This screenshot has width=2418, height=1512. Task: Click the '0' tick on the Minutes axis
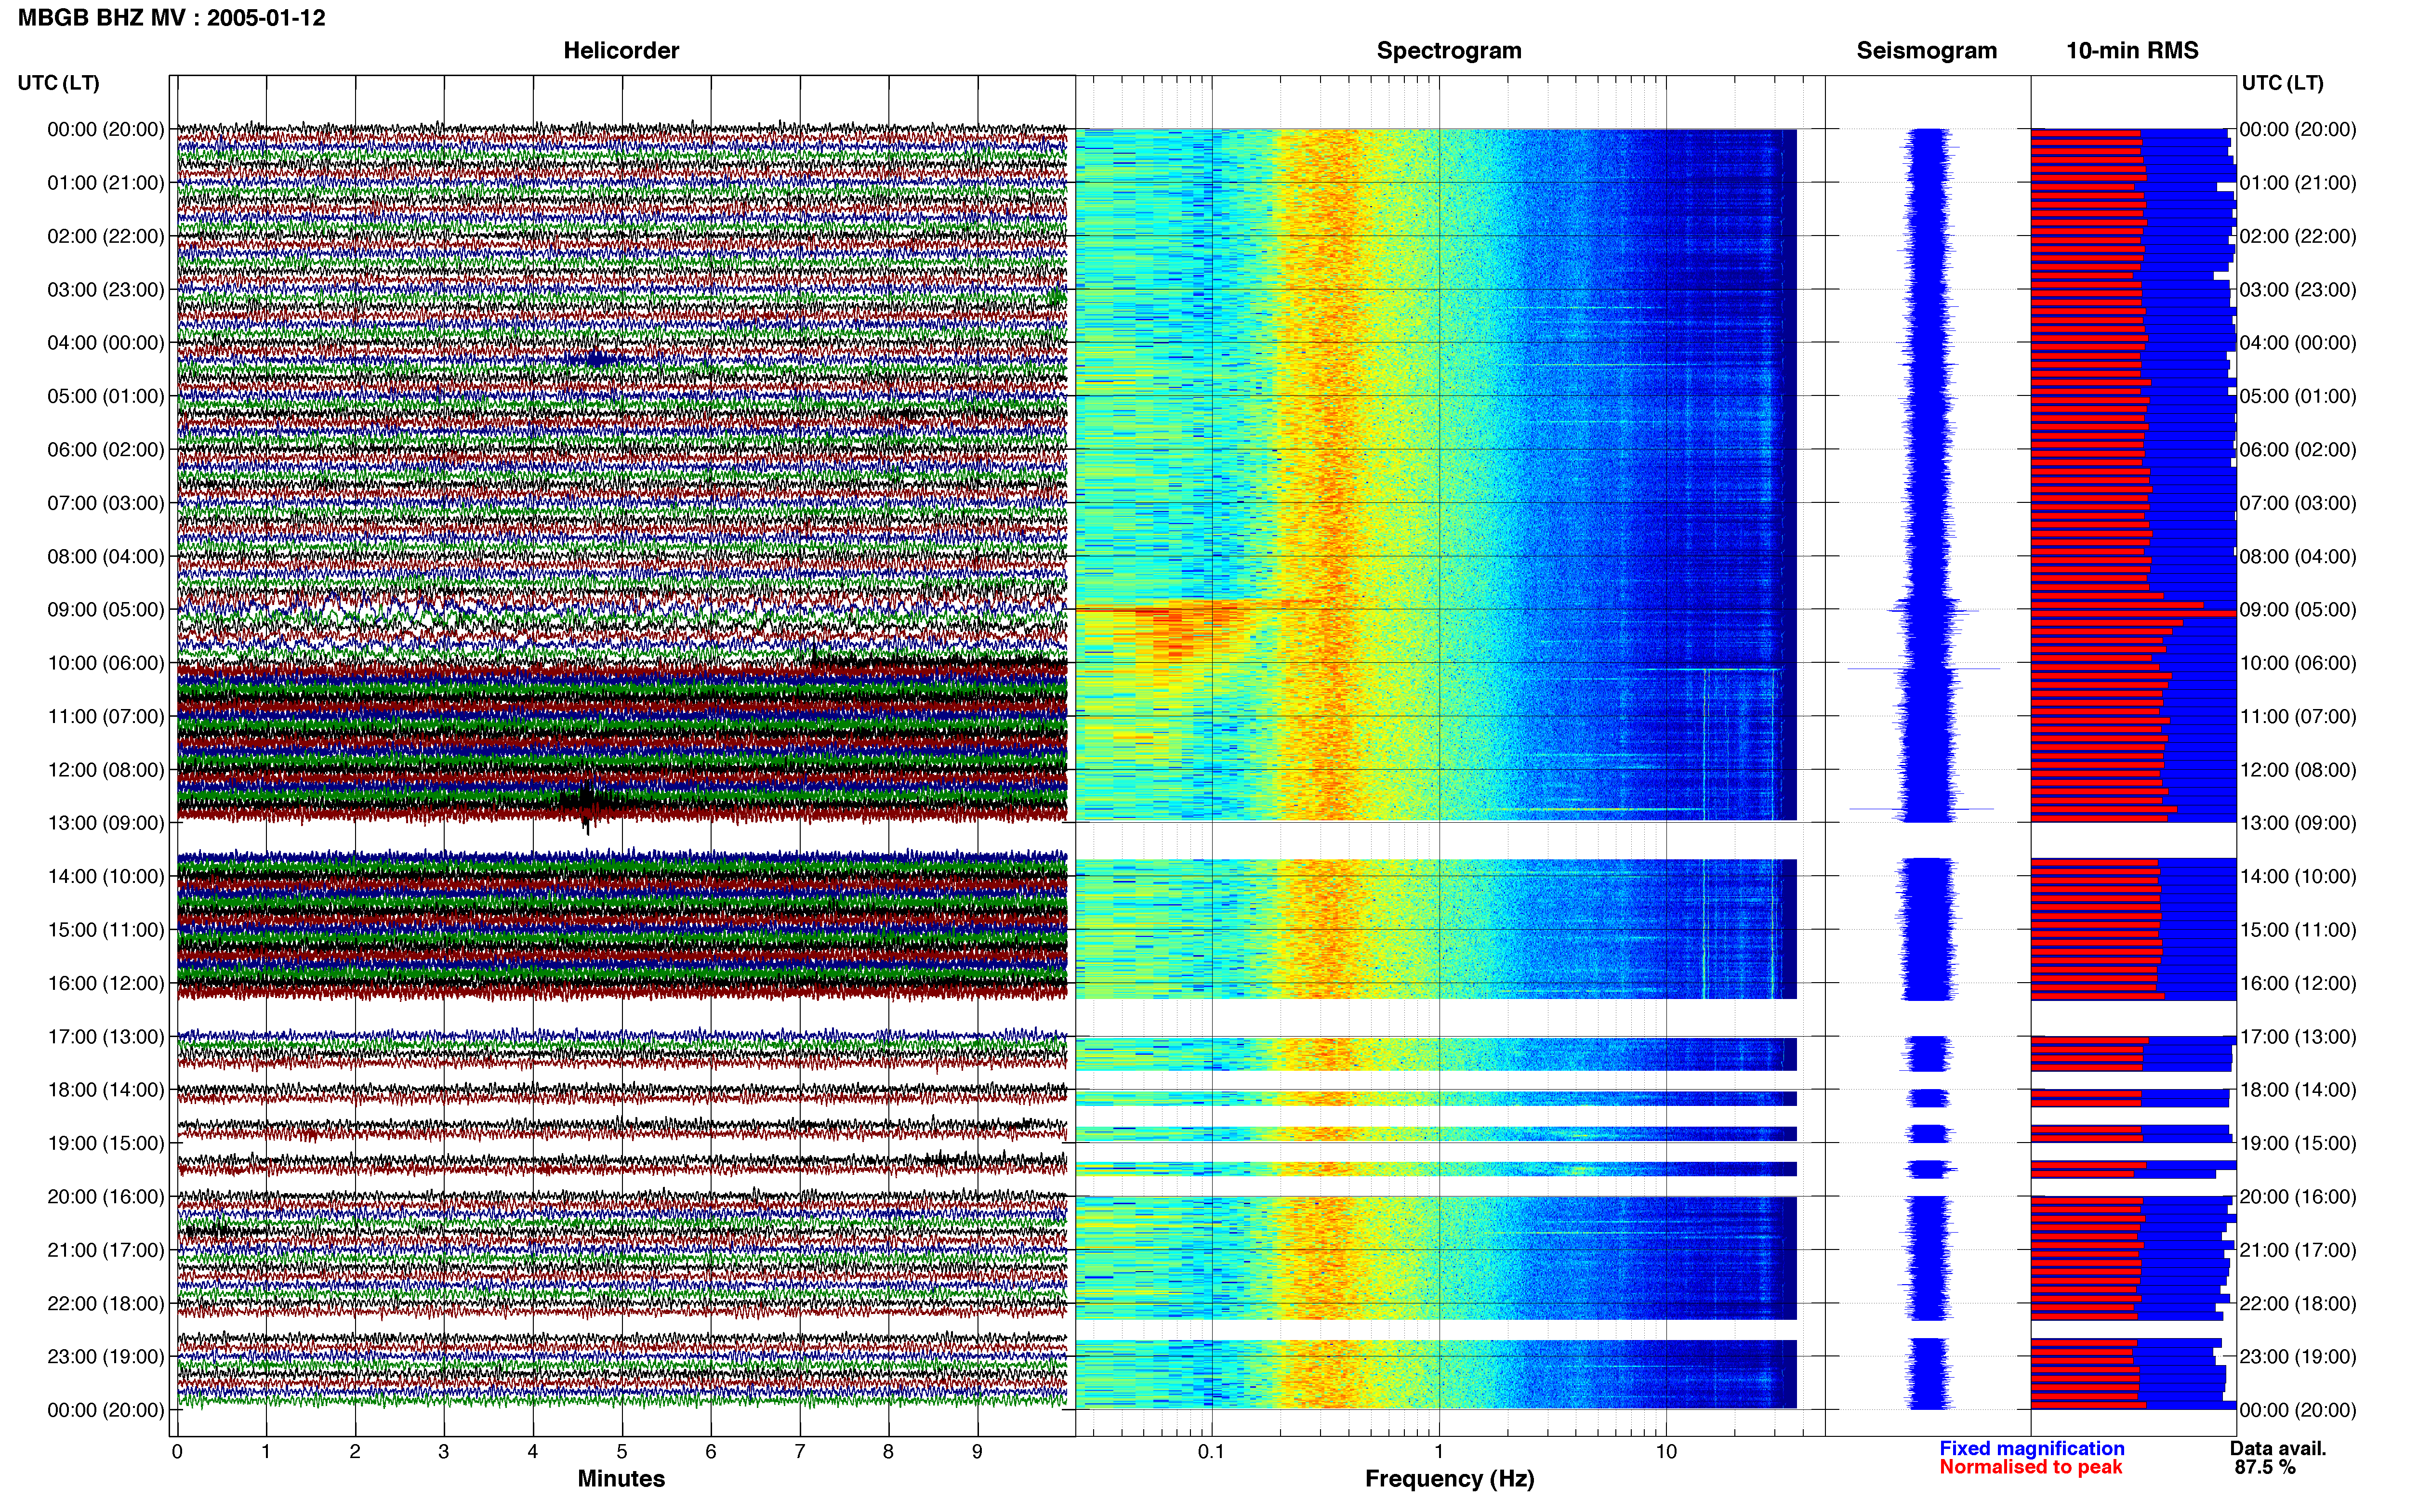177,1451
